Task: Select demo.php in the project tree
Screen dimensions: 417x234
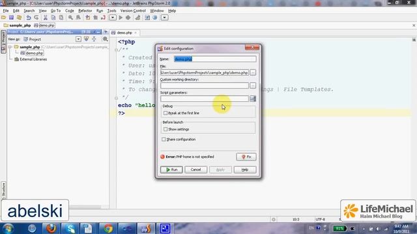Action: pos(35,53)
